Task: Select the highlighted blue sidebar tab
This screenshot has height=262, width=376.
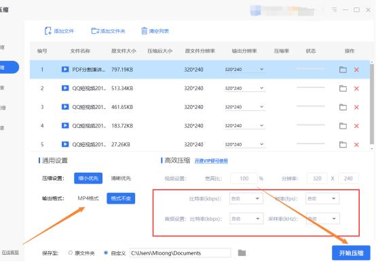Action: 9,67
